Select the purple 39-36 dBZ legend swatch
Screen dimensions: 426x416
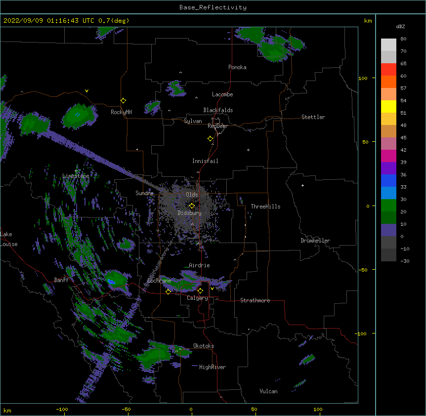(388, 168)
